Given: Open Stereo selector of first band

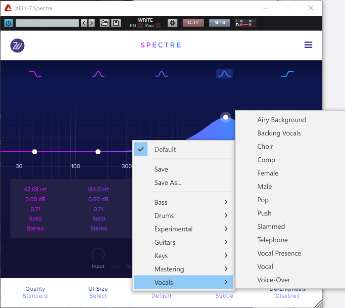Looking at the screenshot, I should [36, 228].
